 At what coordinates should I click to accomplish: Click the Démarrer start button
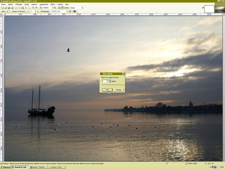coord(6,167)
